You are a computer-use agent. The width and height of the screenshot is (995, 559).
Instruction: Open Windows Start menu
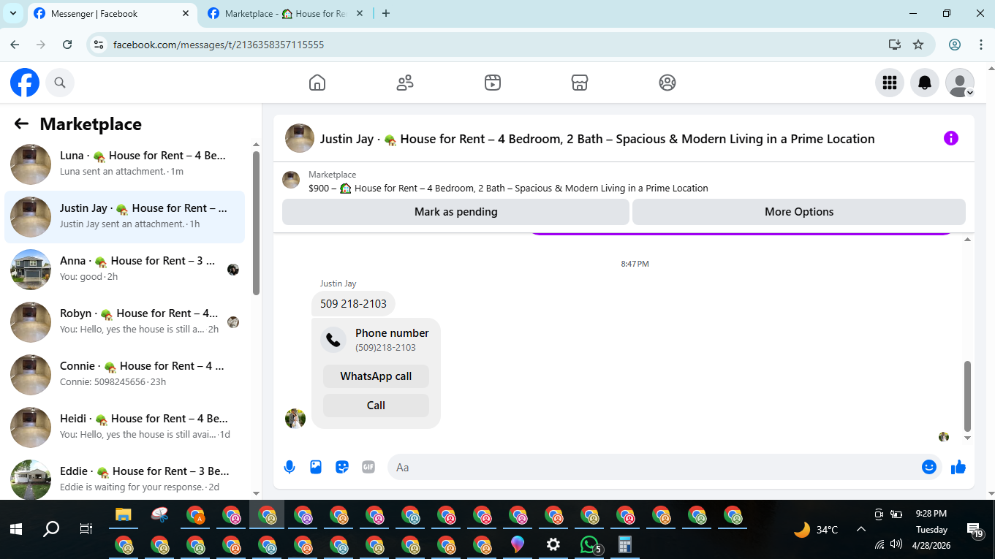(x=16, y=529)
